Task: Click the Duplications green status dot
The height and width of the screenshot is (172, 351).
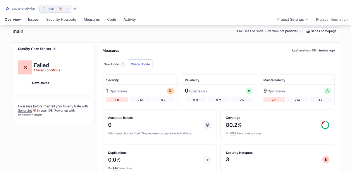Action: (207, 160)
